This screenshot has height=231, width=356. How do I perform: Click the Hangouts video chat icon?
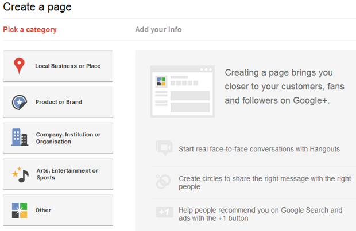pyautogui.click(x=164, y=148)
